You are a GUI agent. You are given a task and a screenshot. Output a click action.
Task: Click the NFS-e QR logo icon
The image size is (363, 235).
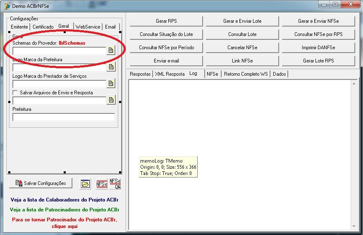[x=115, y=184]
